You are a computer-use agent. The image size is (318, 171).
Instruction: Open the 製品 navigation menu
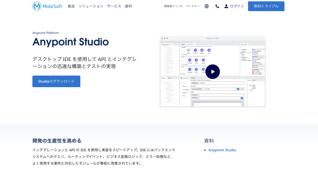click(71, 6)
